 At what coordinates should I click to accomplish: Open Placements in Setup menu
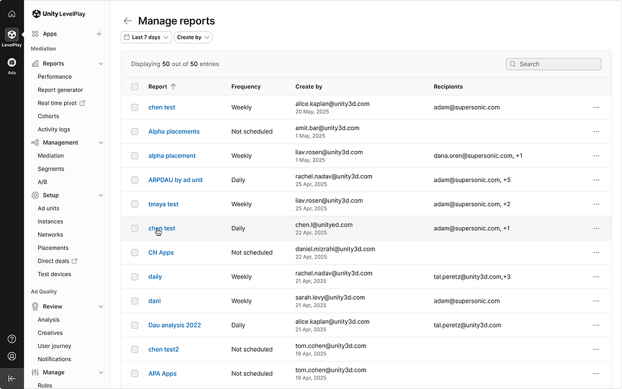pyautogui.click(x=53, y=248)
